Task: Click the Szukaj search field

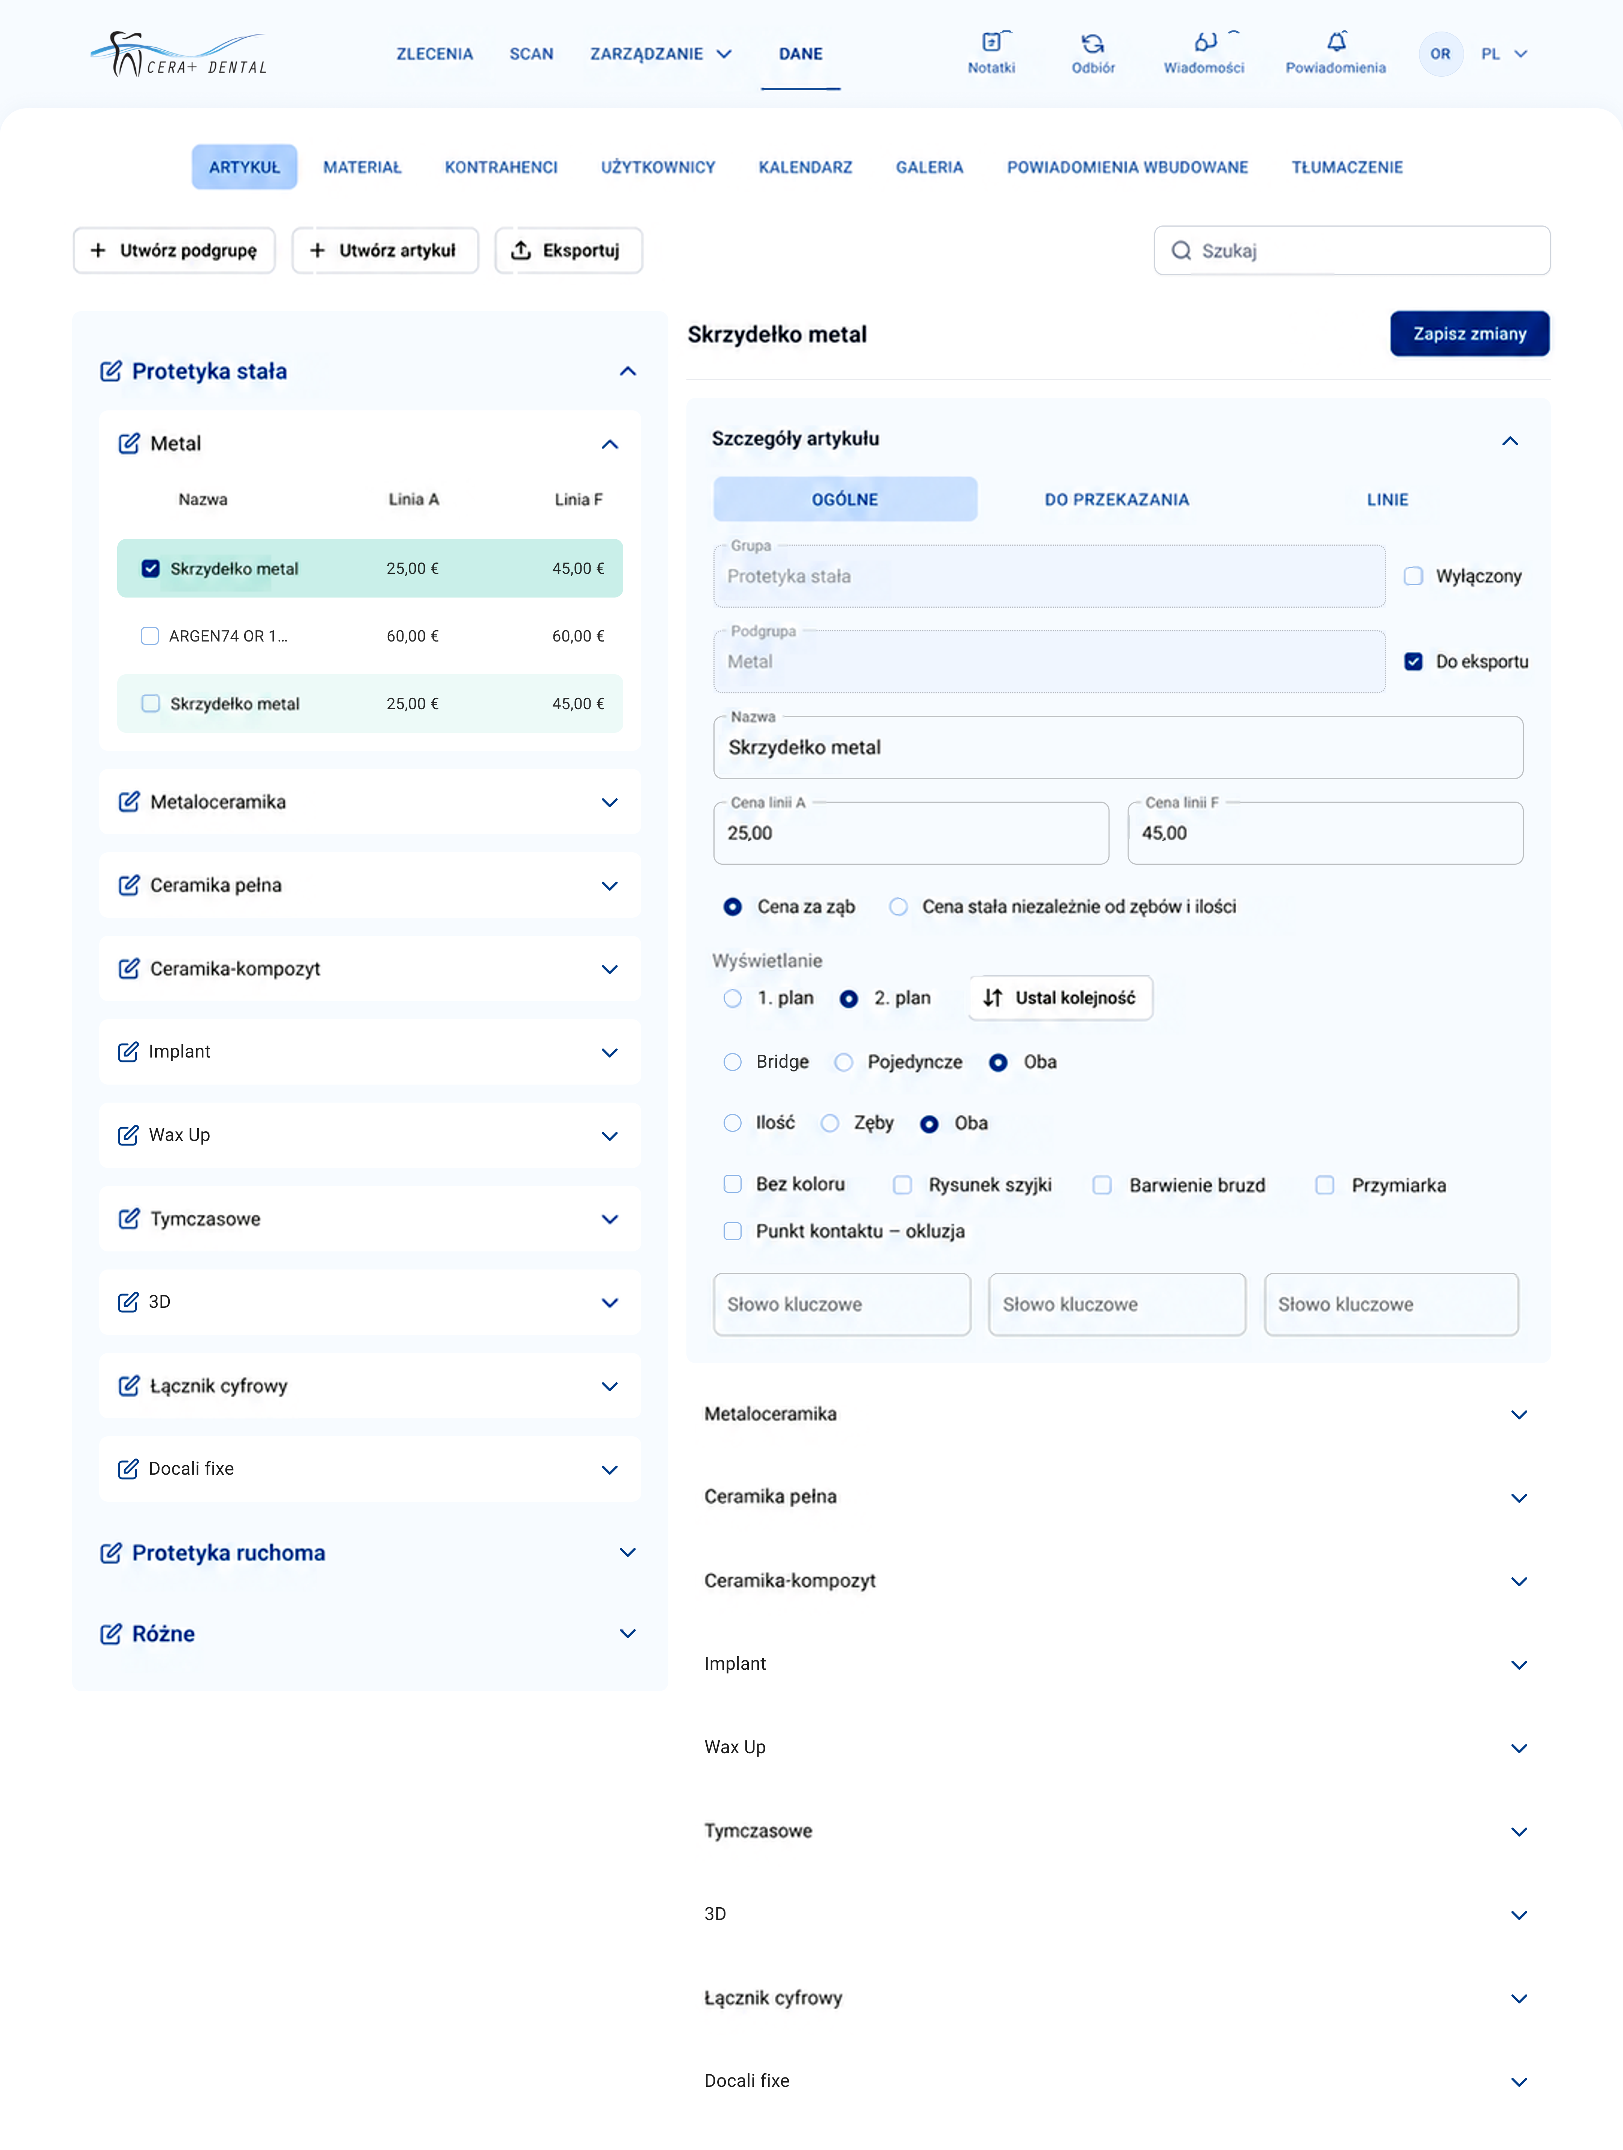Action: [1352, 251]
